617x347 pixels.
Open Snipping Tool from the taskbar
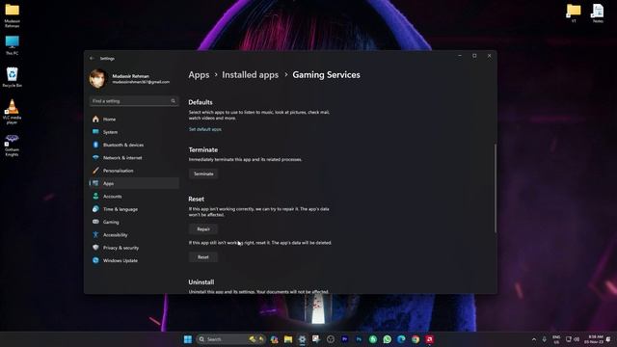tap(316, 339)
